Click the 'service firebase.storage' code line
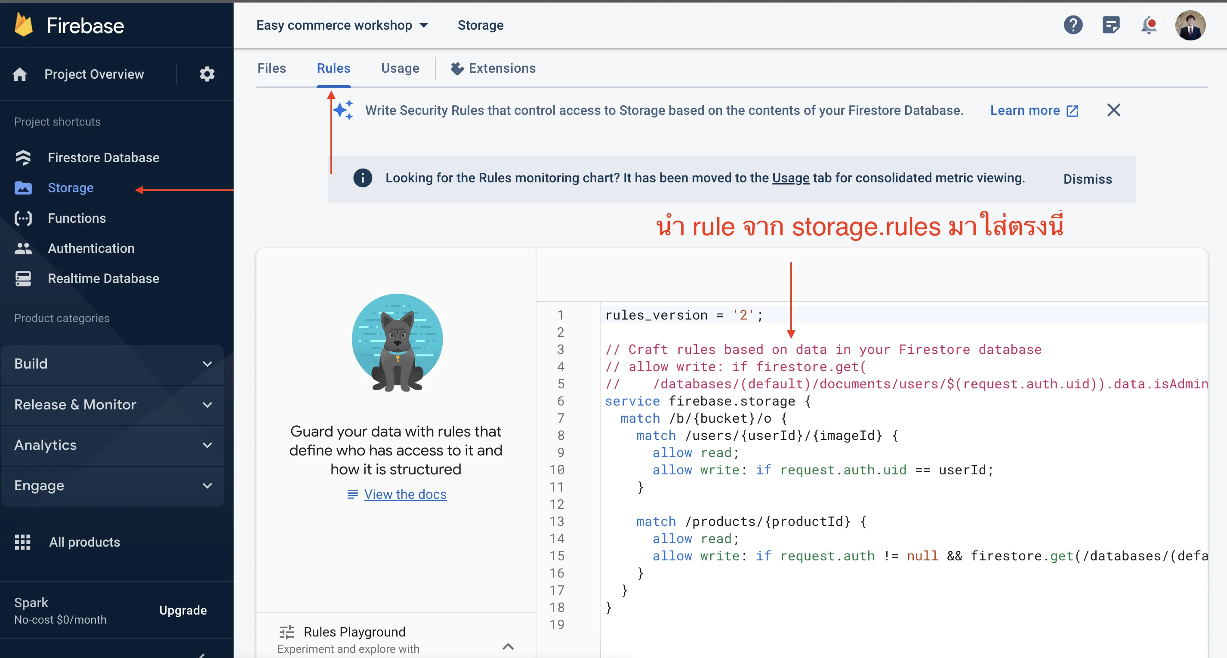 point(707,401)
